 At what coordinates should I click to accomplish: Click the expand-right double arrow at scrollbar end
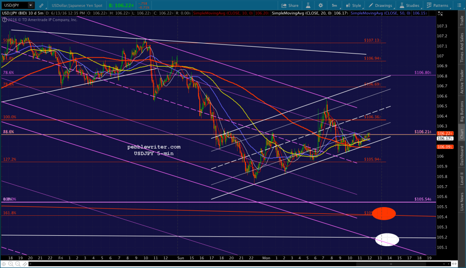point(454,264)
